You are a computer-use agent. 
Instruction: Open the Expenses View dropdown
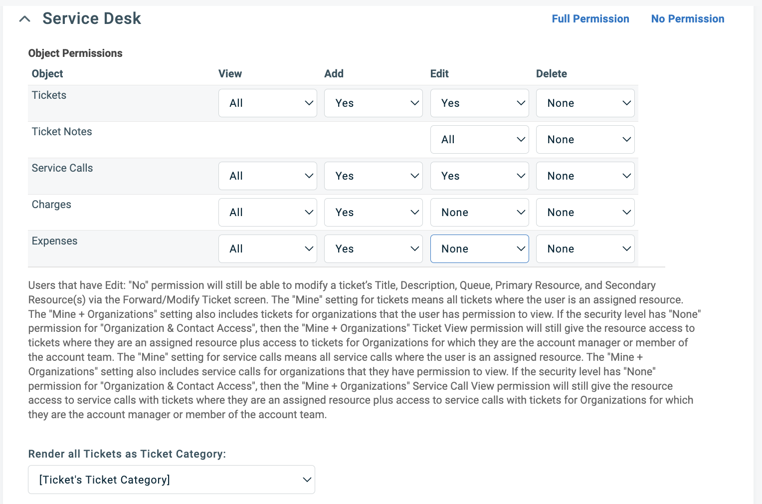point(267,249)
